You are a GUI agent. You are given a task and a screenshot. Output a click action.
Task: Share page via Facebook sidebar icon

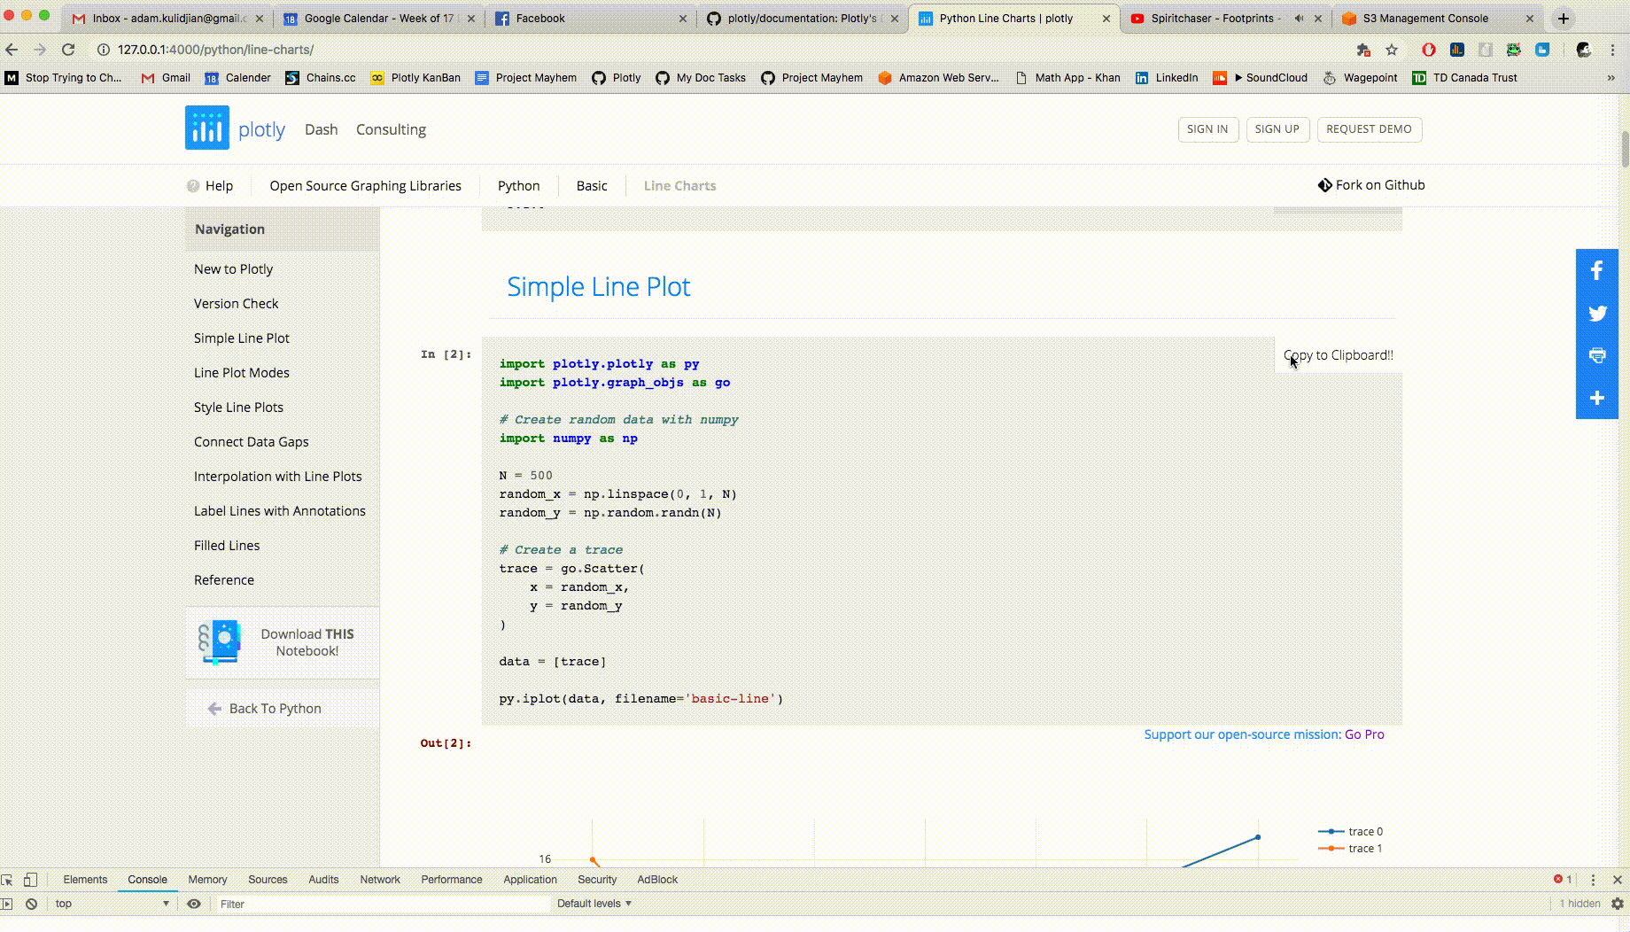(1597, 270)
